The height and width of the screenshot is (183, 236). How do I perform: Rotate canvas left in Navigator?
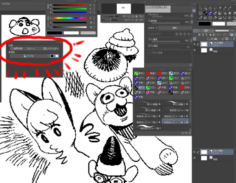pyautogui.click(x=129, y=20)
